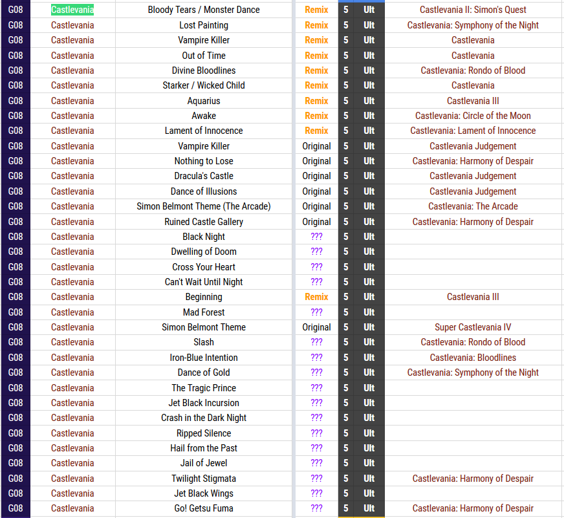Viewport: 564px width, 518px height.
Task: Click the Remix cell beside Divine Bloodlines
Action: click(316, 70)
